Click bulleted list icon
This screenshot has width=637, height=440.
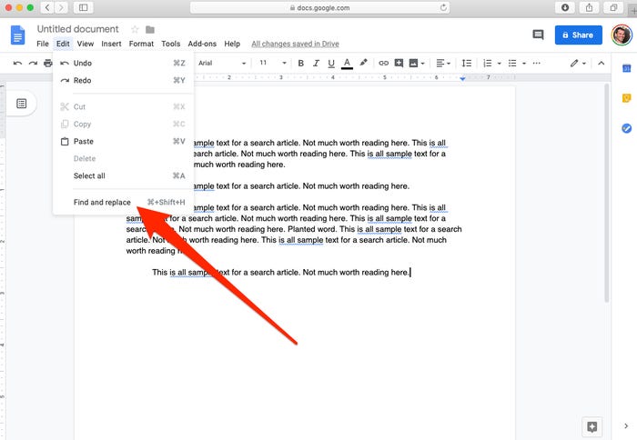click(x=512, y=63)
